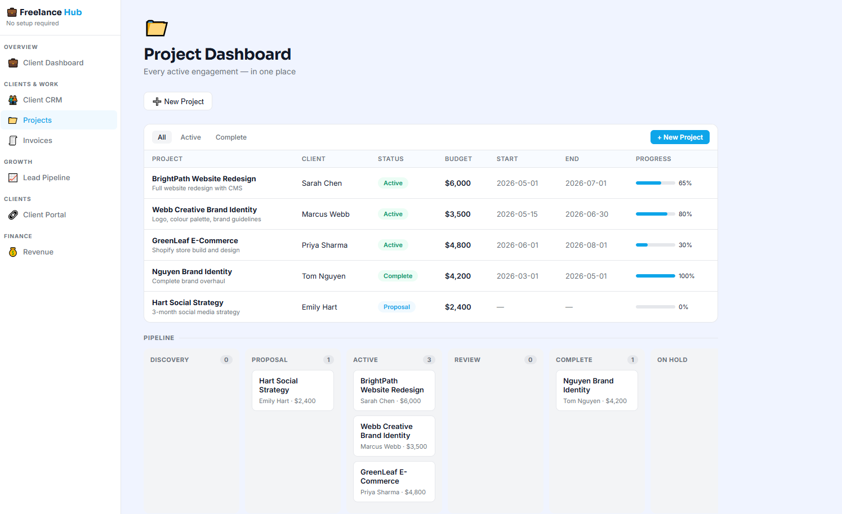
Task: Click the $2,400 budget cell in table
Action: 458,307
